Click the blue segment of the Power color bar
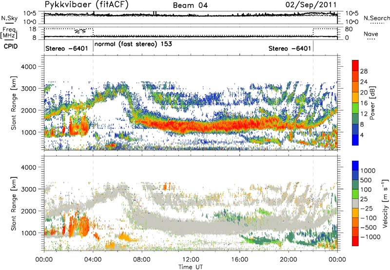Viewport: 390px width, 270px height. [355, 140]
